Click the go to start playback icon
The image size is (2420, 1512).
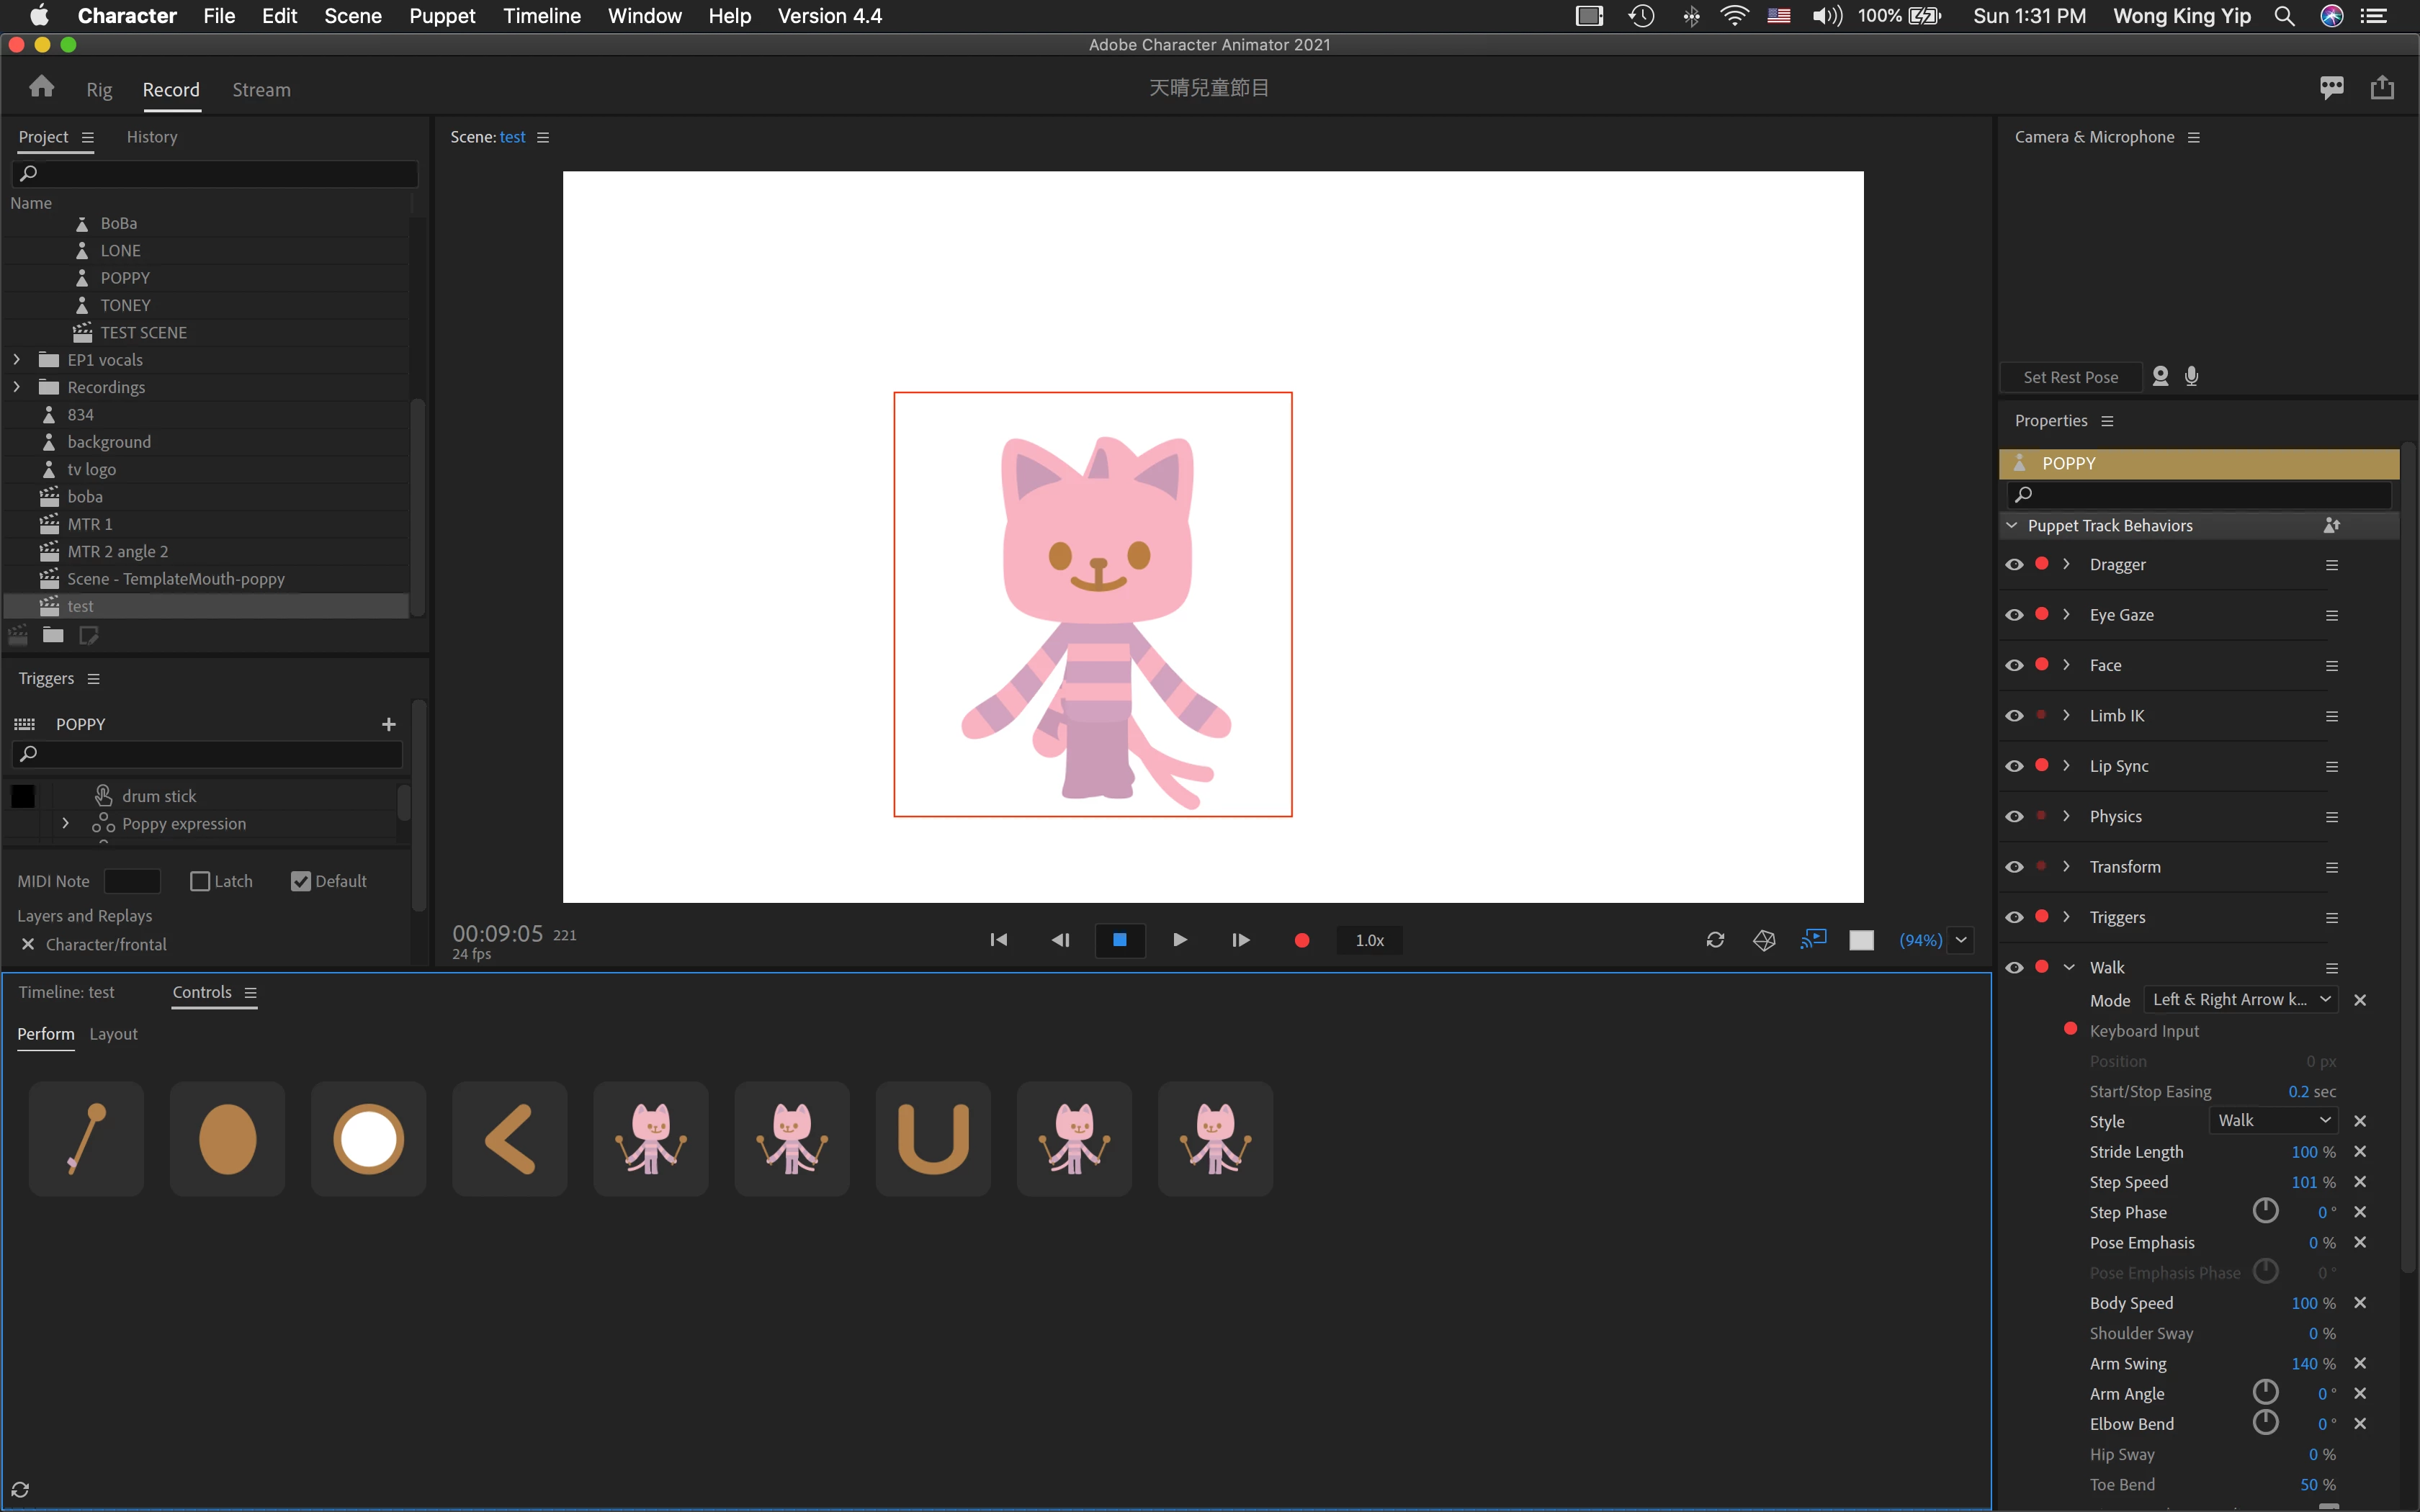point(998,940)
